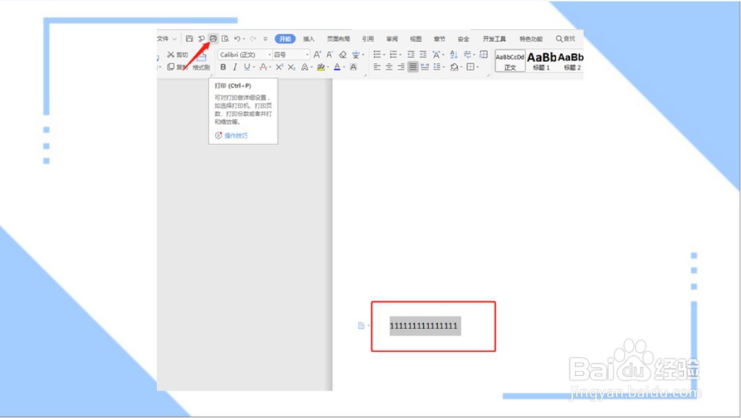Image resolution: width=741 pixels, height=418 pixels.
Task: Apply the 标题 2 style
Action: pos(571,61)
